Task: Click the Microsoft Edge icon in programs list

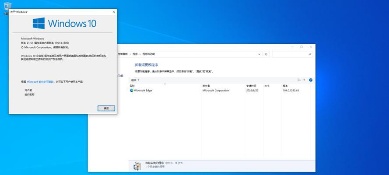Action: coord(131,91)
